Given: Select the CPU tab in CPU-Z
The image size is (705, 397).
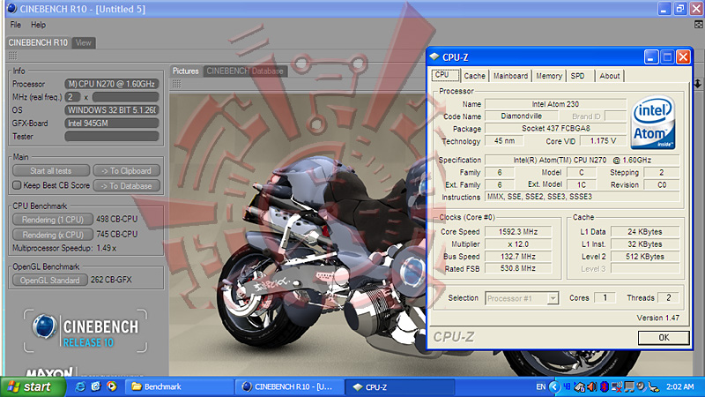Looking at the screenshot, I should point(445,75).
